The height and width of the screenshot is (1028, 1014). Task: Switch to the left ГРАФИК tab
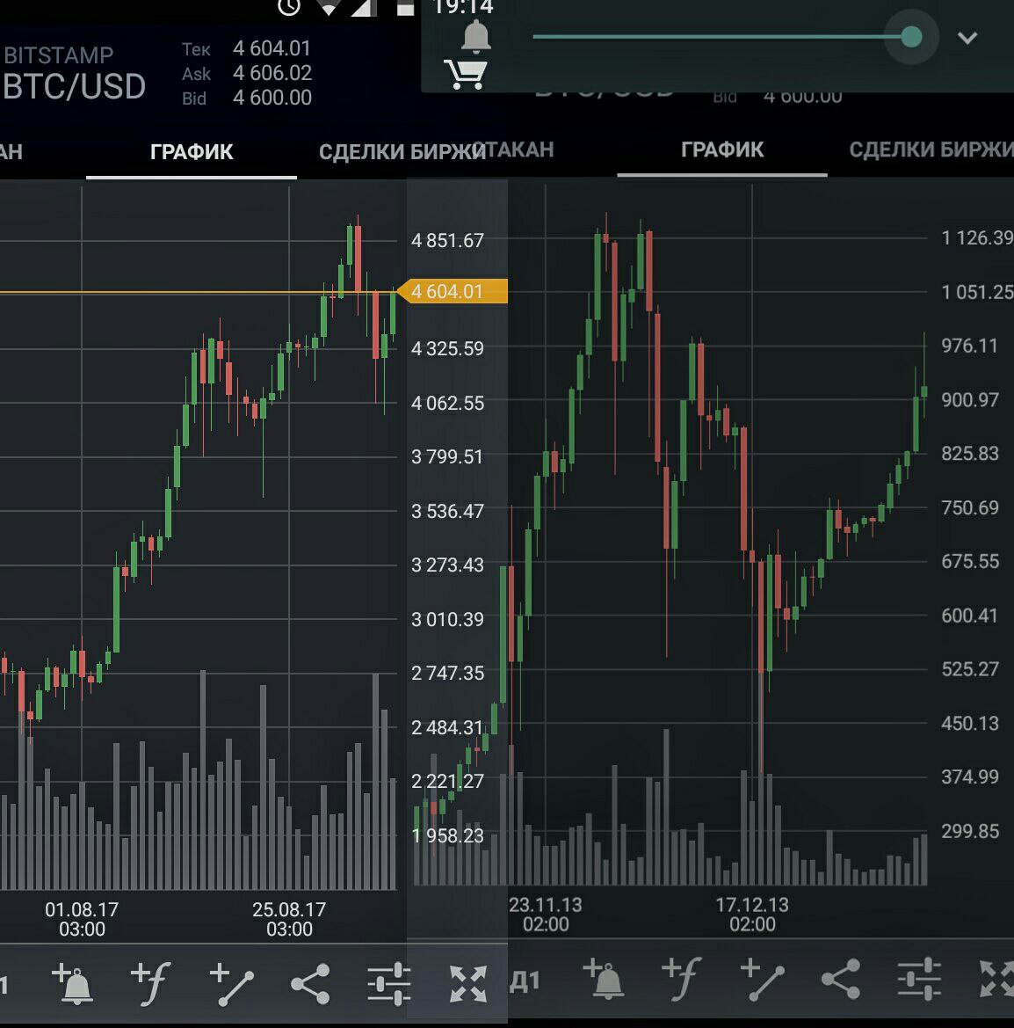coord(192,152)
